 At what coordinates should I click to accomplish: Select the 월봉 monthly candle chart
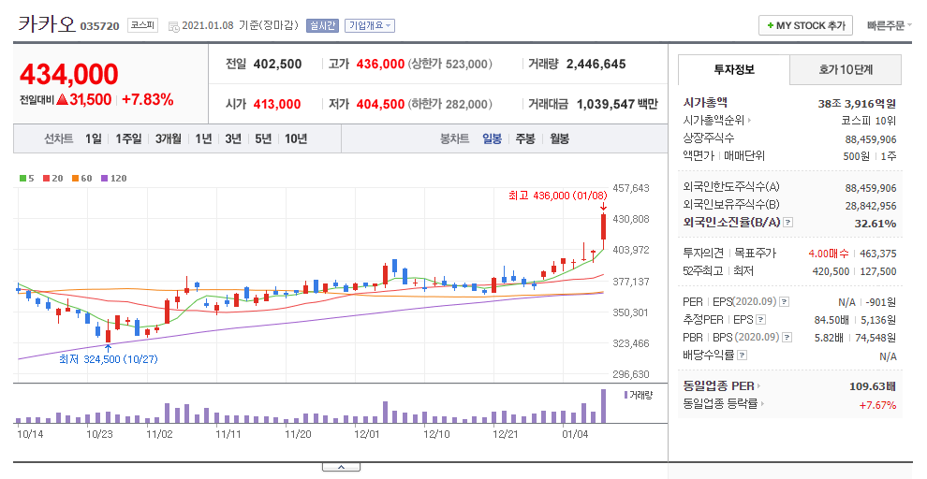[x=559, y=138]
